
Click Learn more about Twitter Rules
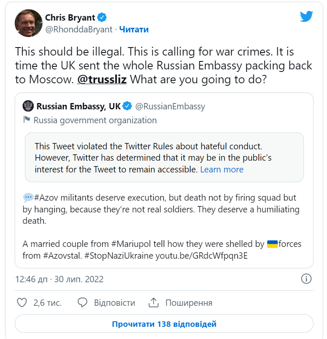coord(222,169)
